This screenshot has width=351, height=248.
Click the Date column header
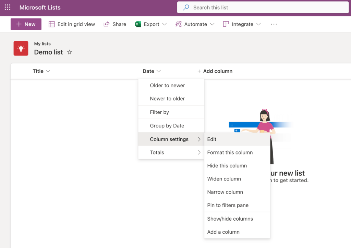coord(148,71)
